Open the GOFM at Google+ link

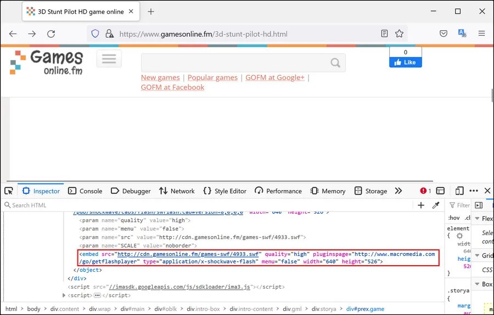click(x=275, y=78)
